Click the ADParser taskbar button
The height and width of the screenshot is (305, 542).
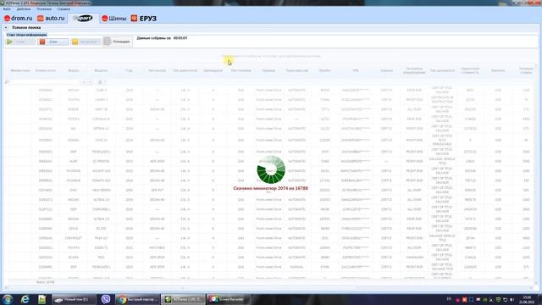point(183,299)
